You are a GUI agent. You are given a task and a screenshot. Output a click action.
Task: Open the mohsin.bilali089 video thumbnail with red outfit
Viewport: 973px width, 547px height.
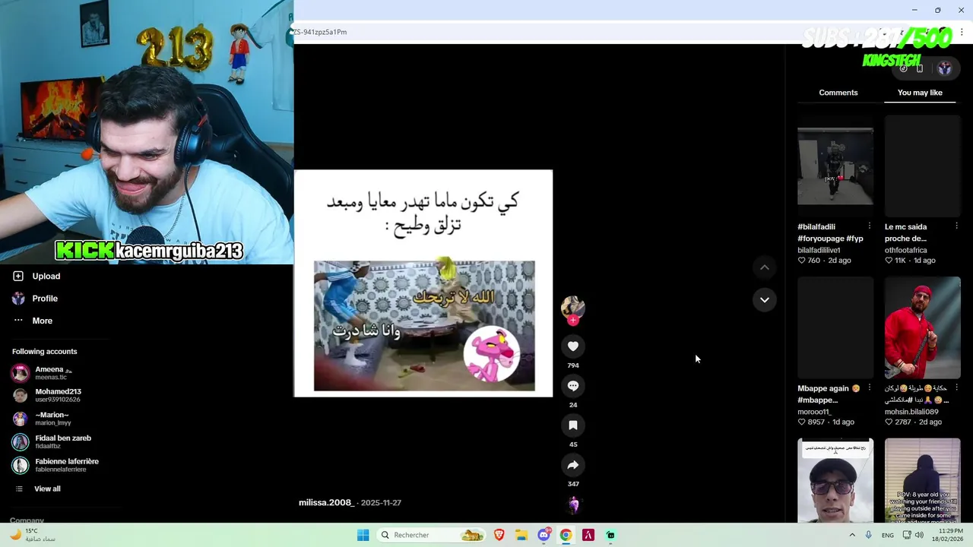pyautogui.click(x=923, y=327)
